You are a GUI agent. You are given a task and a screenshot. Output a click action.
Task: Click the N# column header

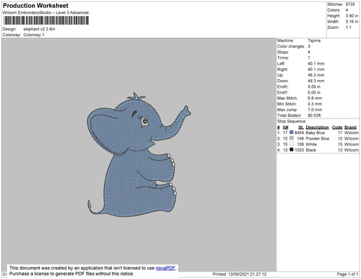pos(285,127)
